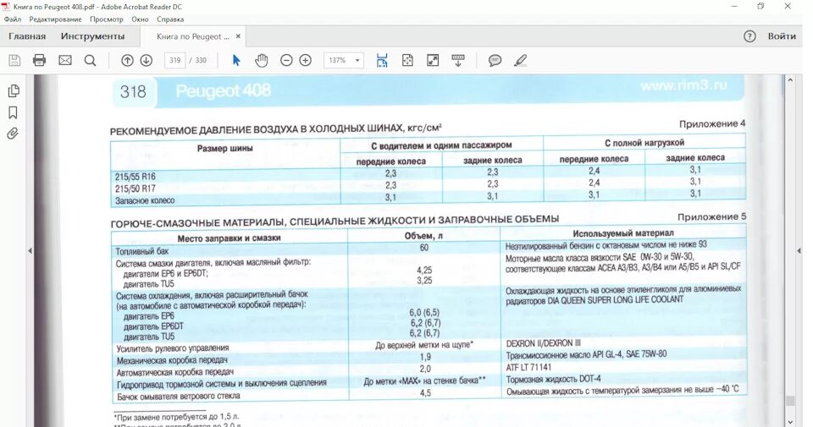
Task: Open page thumbnails panel
Action: tap(14, 91)
